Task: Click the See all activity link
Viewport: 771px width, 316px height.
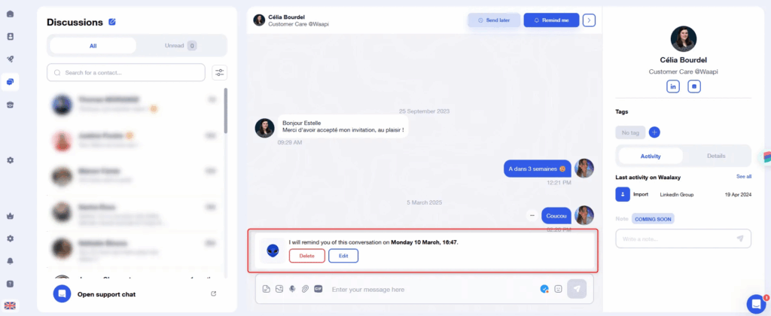Action: [743, 176]
